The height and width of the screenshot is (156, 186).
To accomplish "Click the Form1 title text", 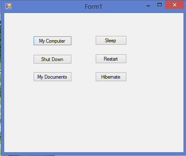I will click(93, 7).
